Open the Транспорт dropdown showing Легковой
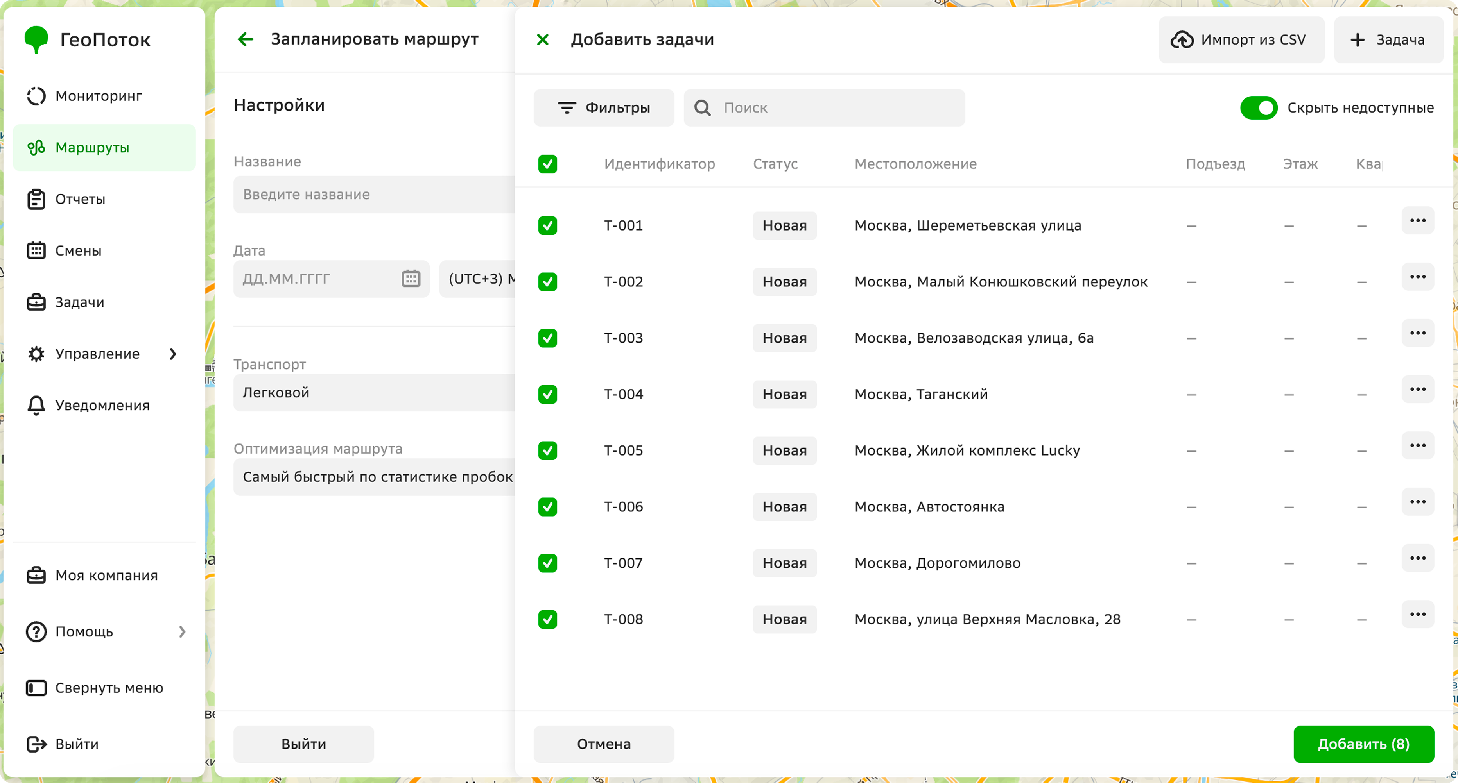Screen dimensions: 1458x783 (x=374, y=392)
